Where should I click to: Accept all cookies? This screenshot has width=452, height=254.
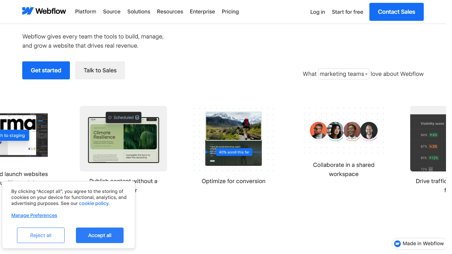100,235
